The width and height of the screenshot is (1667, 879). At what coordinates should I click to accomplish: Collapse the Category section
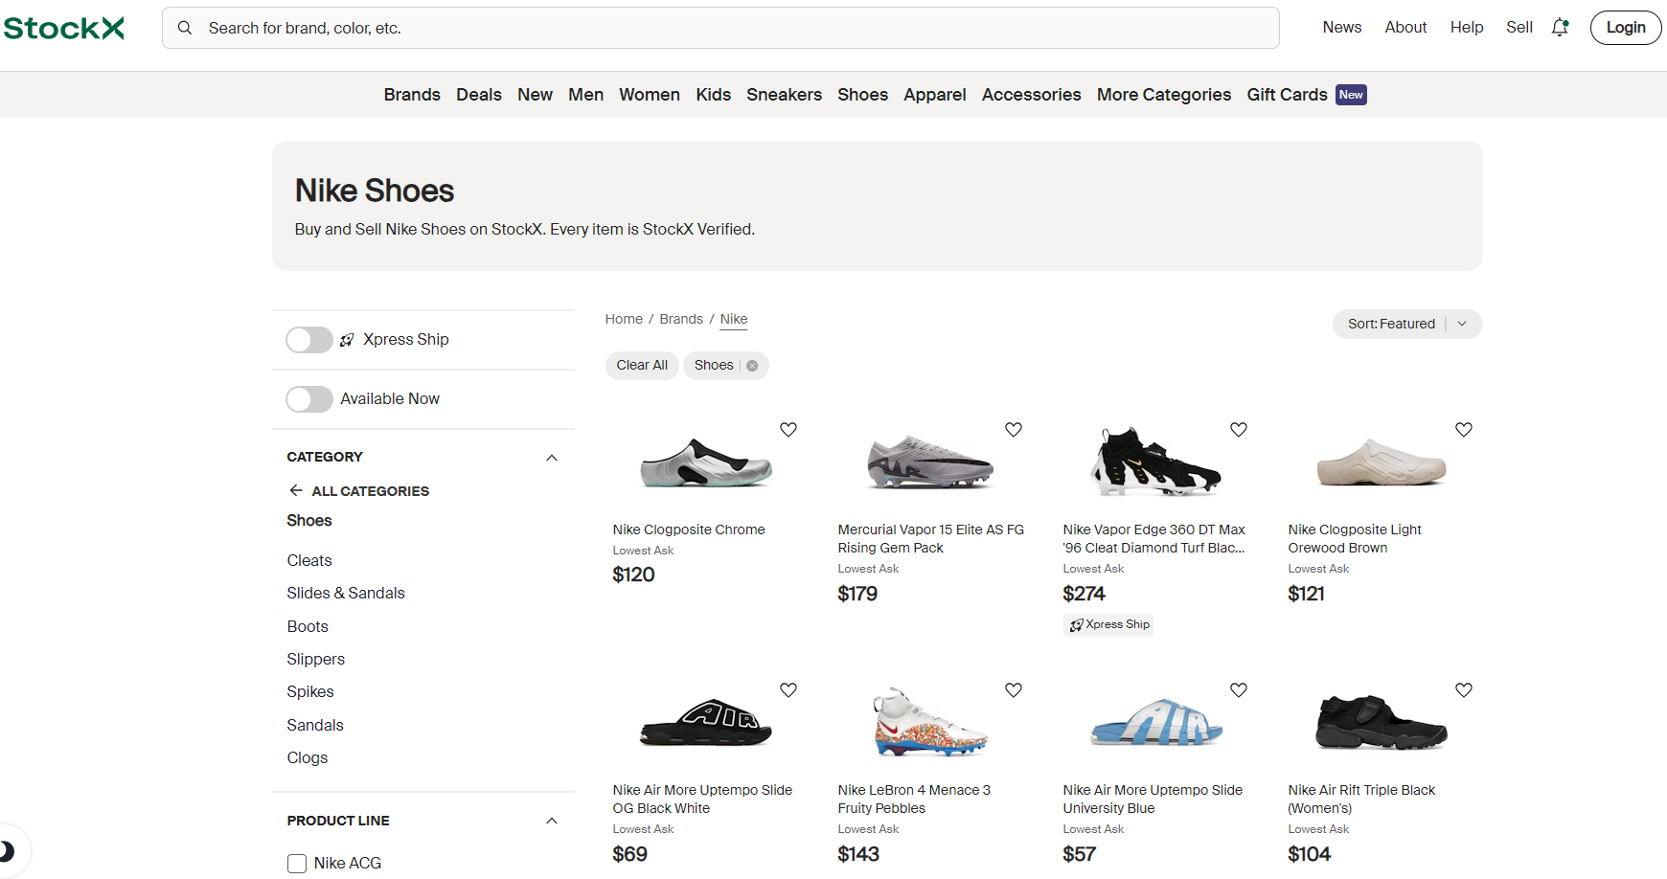click(552, 458)
